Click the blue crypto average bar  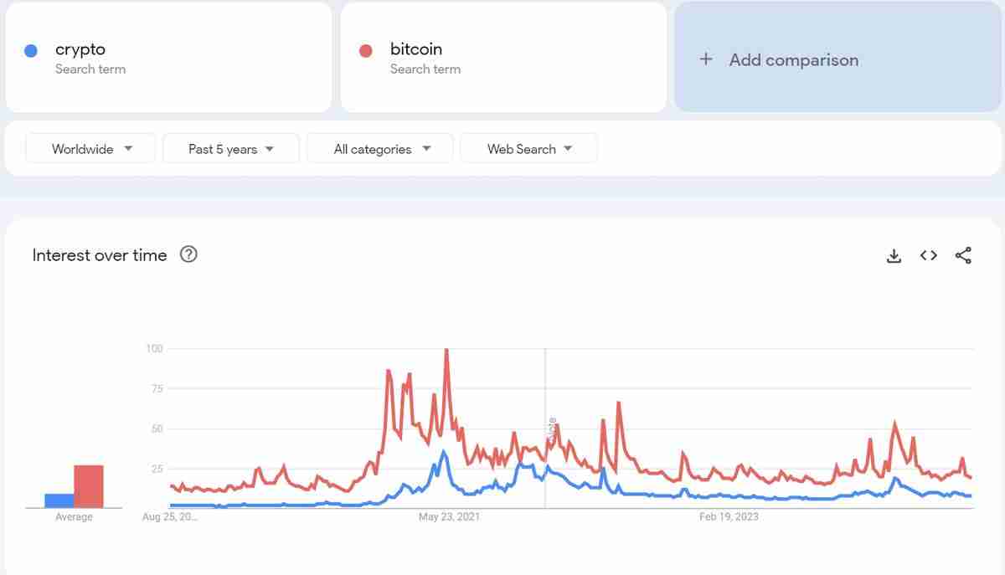tap(59, 501)
